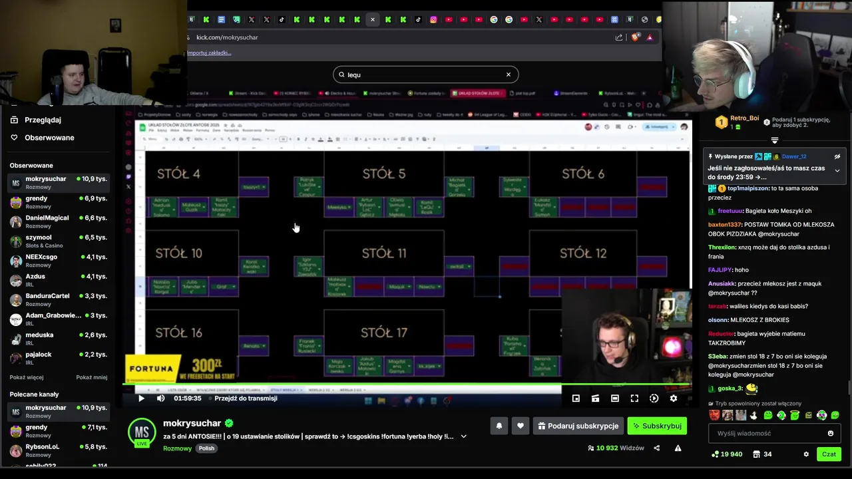Toggle notifications bell for mokrysuchar
Viewport: 852px width, 479px height.
(x=499, y=426)
